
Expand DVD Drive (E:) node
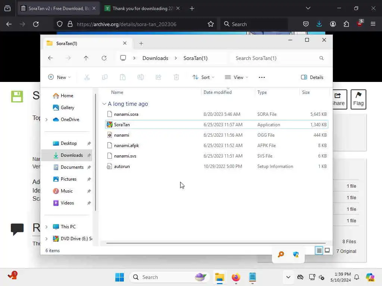tap(47, 239)
